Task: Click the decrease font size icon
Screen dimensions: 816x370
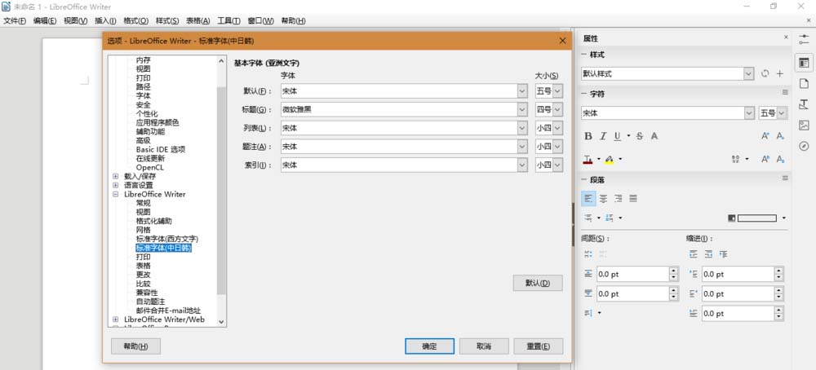Action: [780, 136]
